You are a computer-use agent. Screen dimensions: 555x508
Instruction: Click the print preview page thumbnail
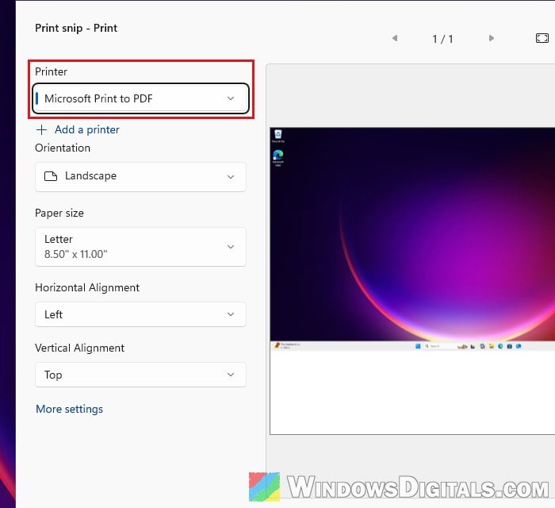pos(412,281)
